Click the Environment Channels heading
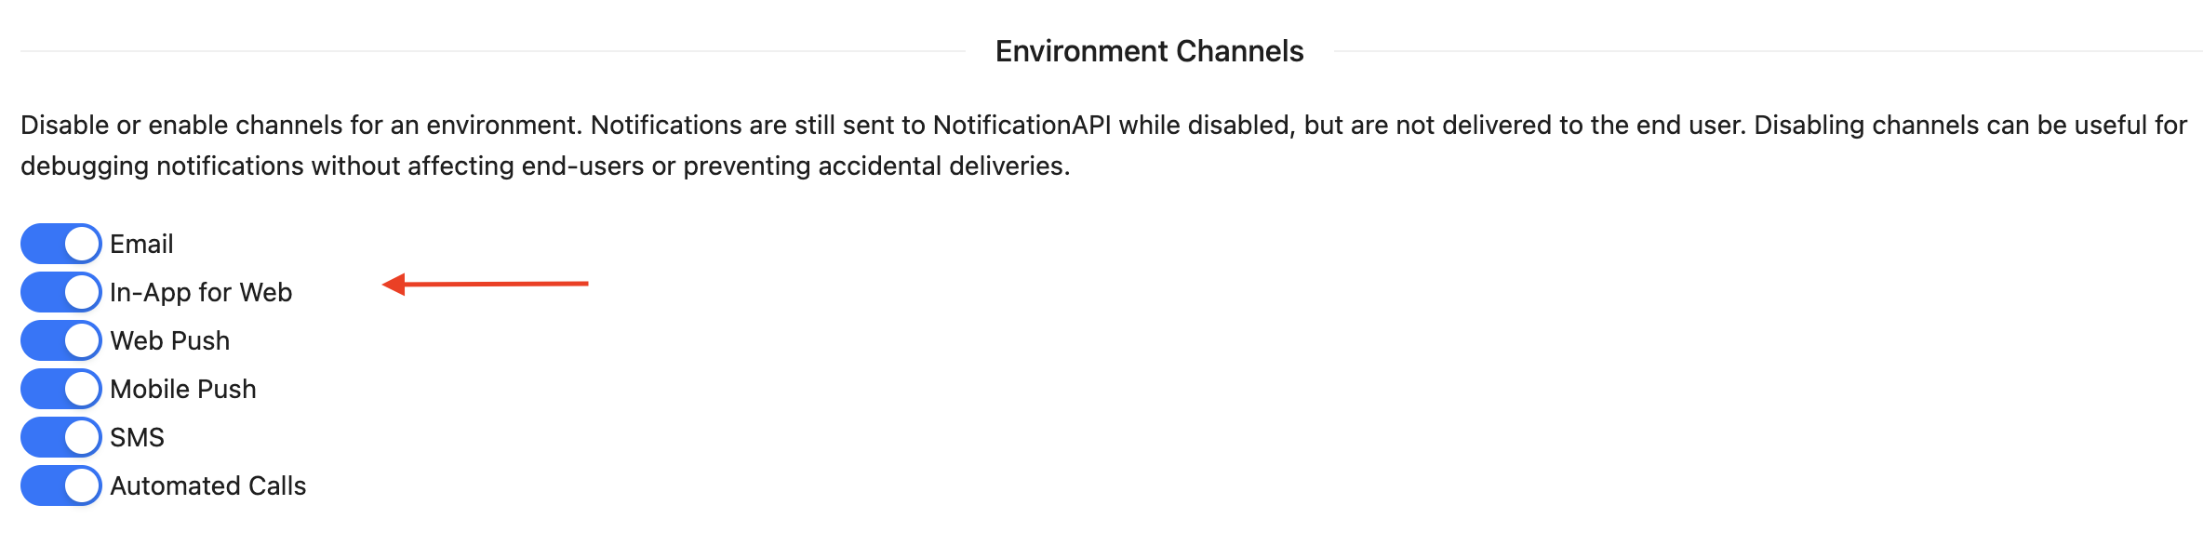 coord(1148,51)
